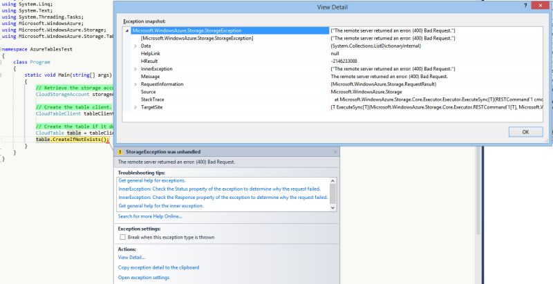Open help via question mark button
This screenshot has width=553, height=284.
[525, 6]
